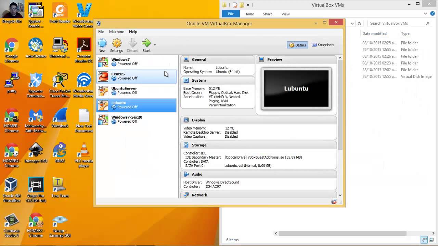The width and height of the screenshot is (438, 246).
Task: Open address history dropdown in Explorer
Action: click(353, 24)
